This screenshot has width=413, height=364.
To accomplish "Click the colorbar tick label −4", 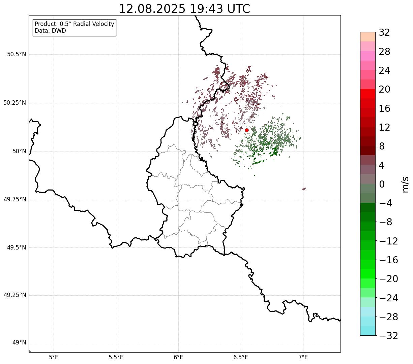I will (x=385, y=203).
